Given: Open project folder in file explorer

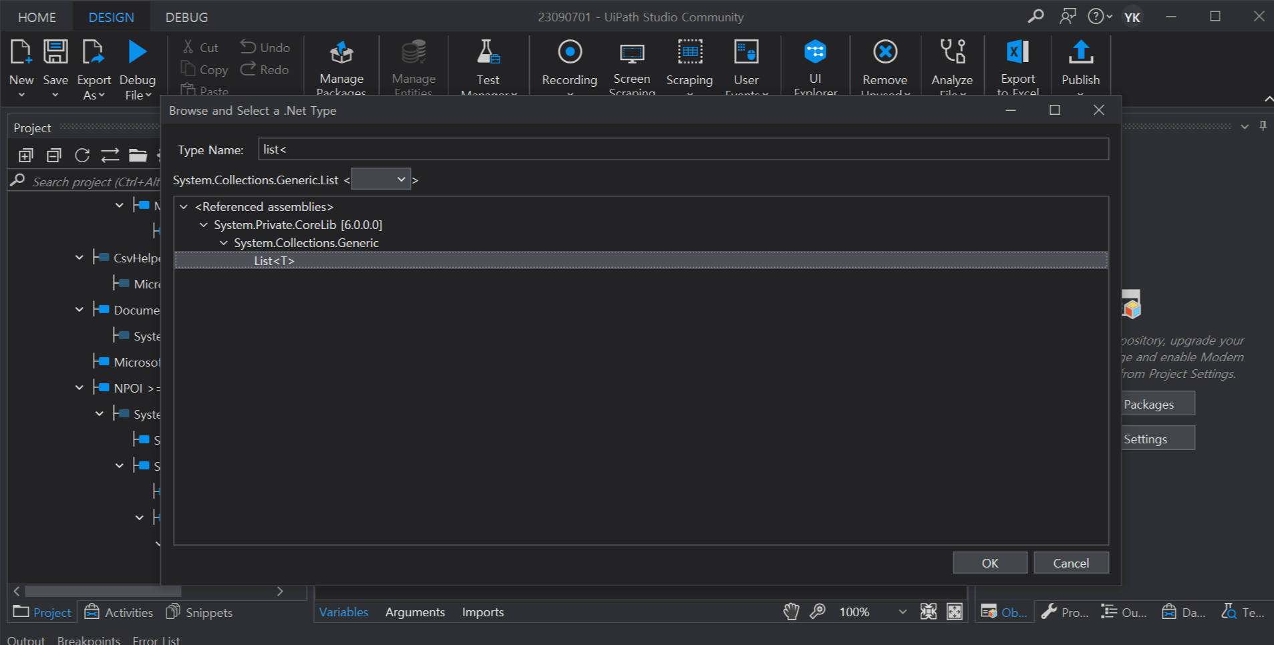Looking at the screenshot, I should coord(138,156).
